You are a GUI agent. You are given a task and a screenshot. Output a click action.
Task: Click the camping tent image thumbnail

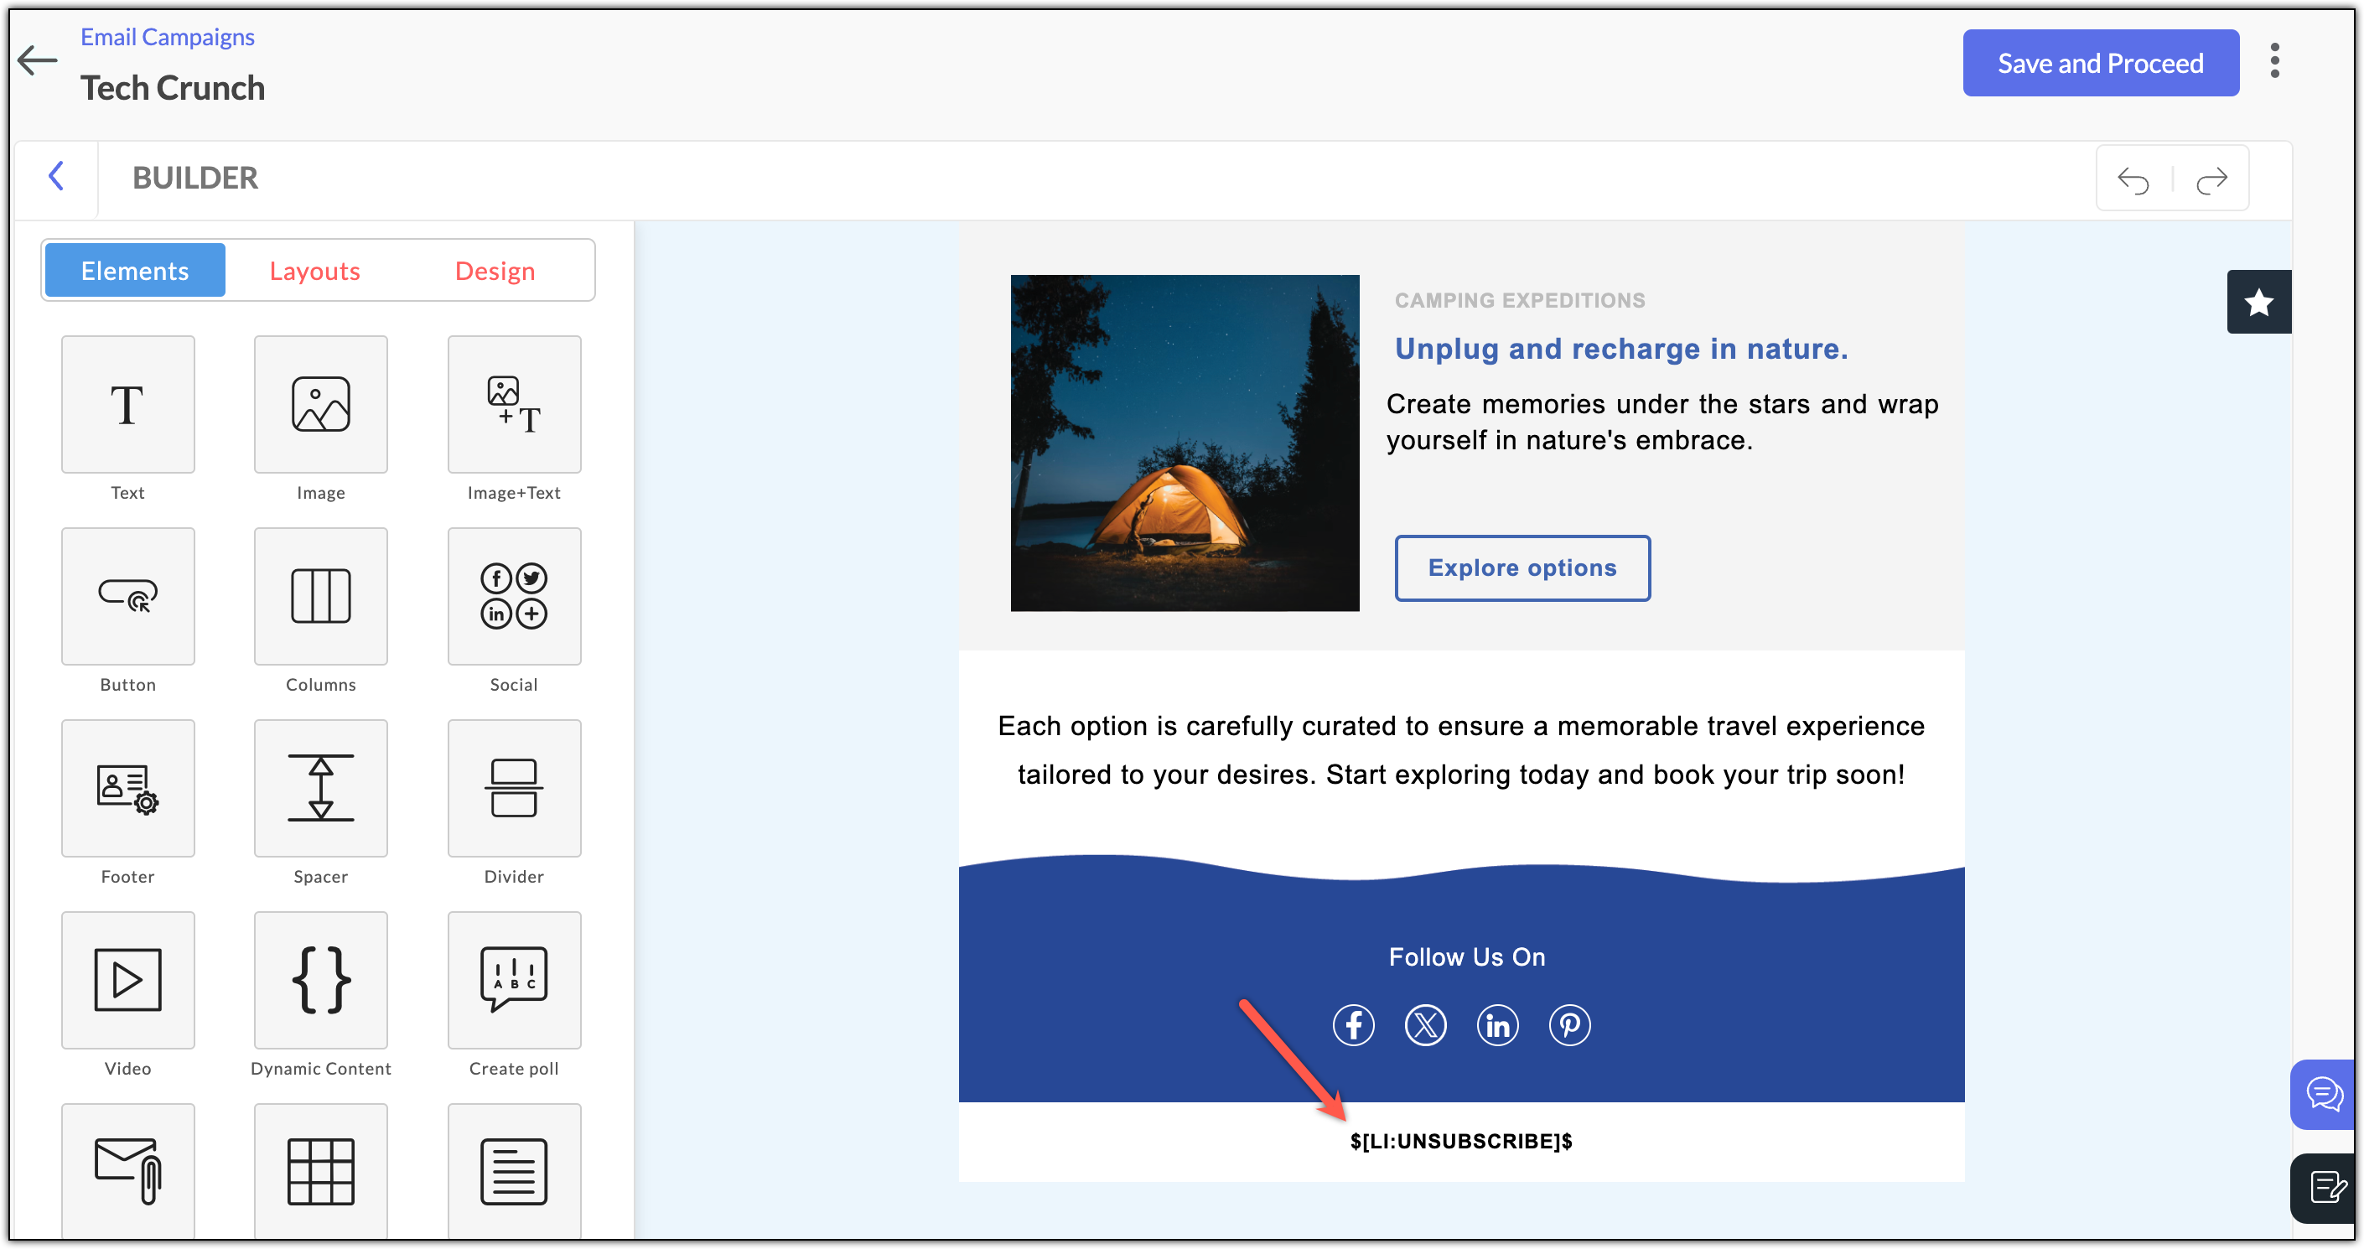1184,443
